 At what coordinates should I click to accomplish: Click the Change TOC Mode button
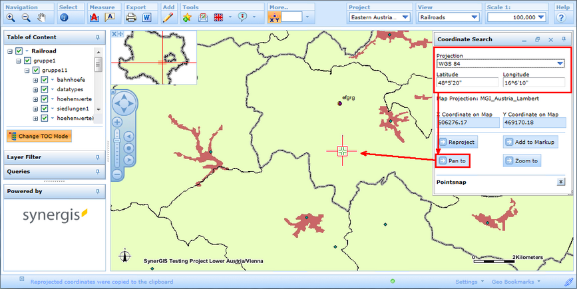(39, 137)
